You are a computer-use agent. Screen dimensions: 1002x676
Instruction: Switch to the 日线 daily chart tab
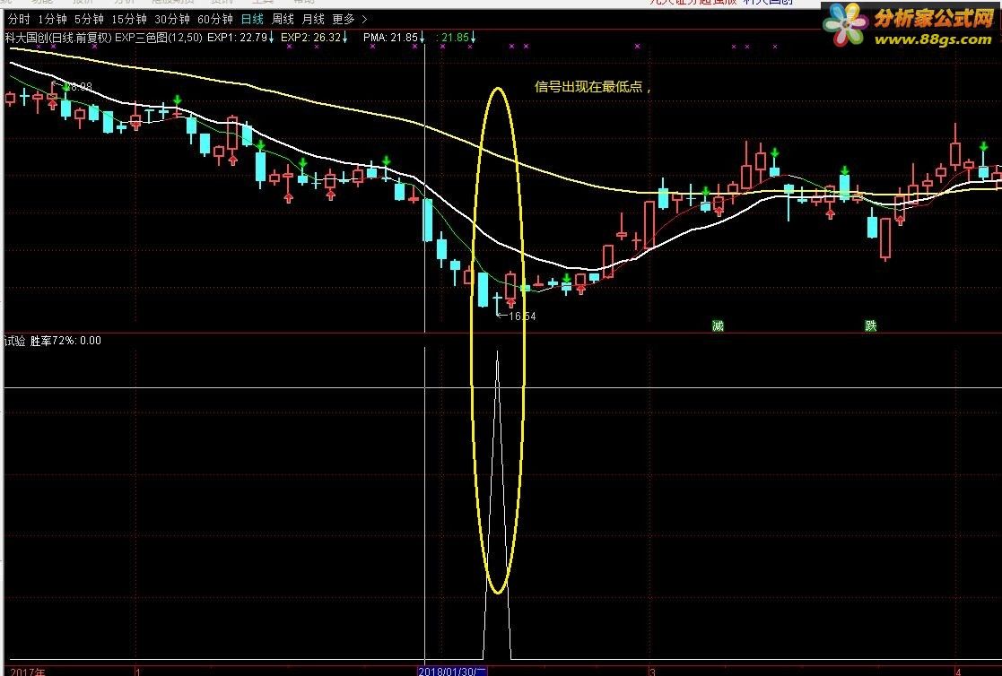pyautogui.click(x=252, y=20)
